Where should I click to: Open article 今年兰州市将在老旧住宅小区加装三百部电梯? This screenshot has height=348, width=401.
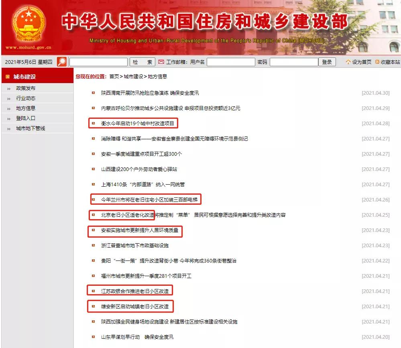(149, 199)
